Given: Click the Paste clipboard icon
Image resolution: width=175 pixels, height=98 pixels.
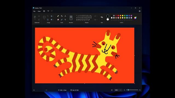Looking at the screenshot, I should coord(35,17).
